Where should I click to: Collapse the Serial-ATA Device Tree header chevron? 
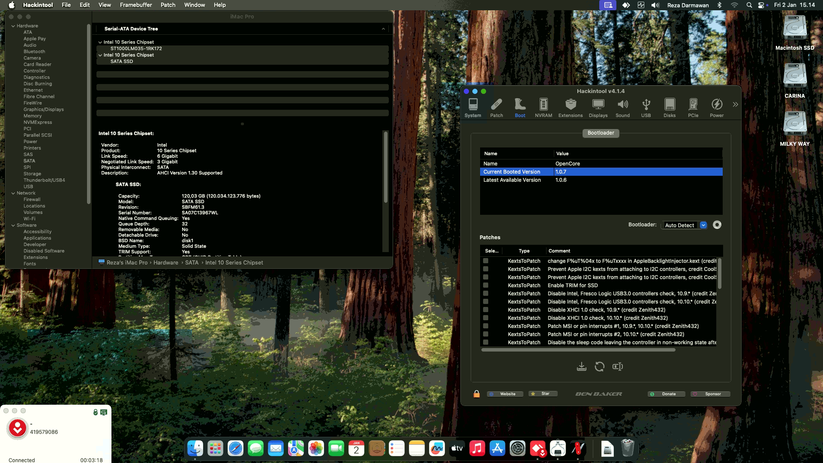tap(383, 29)
